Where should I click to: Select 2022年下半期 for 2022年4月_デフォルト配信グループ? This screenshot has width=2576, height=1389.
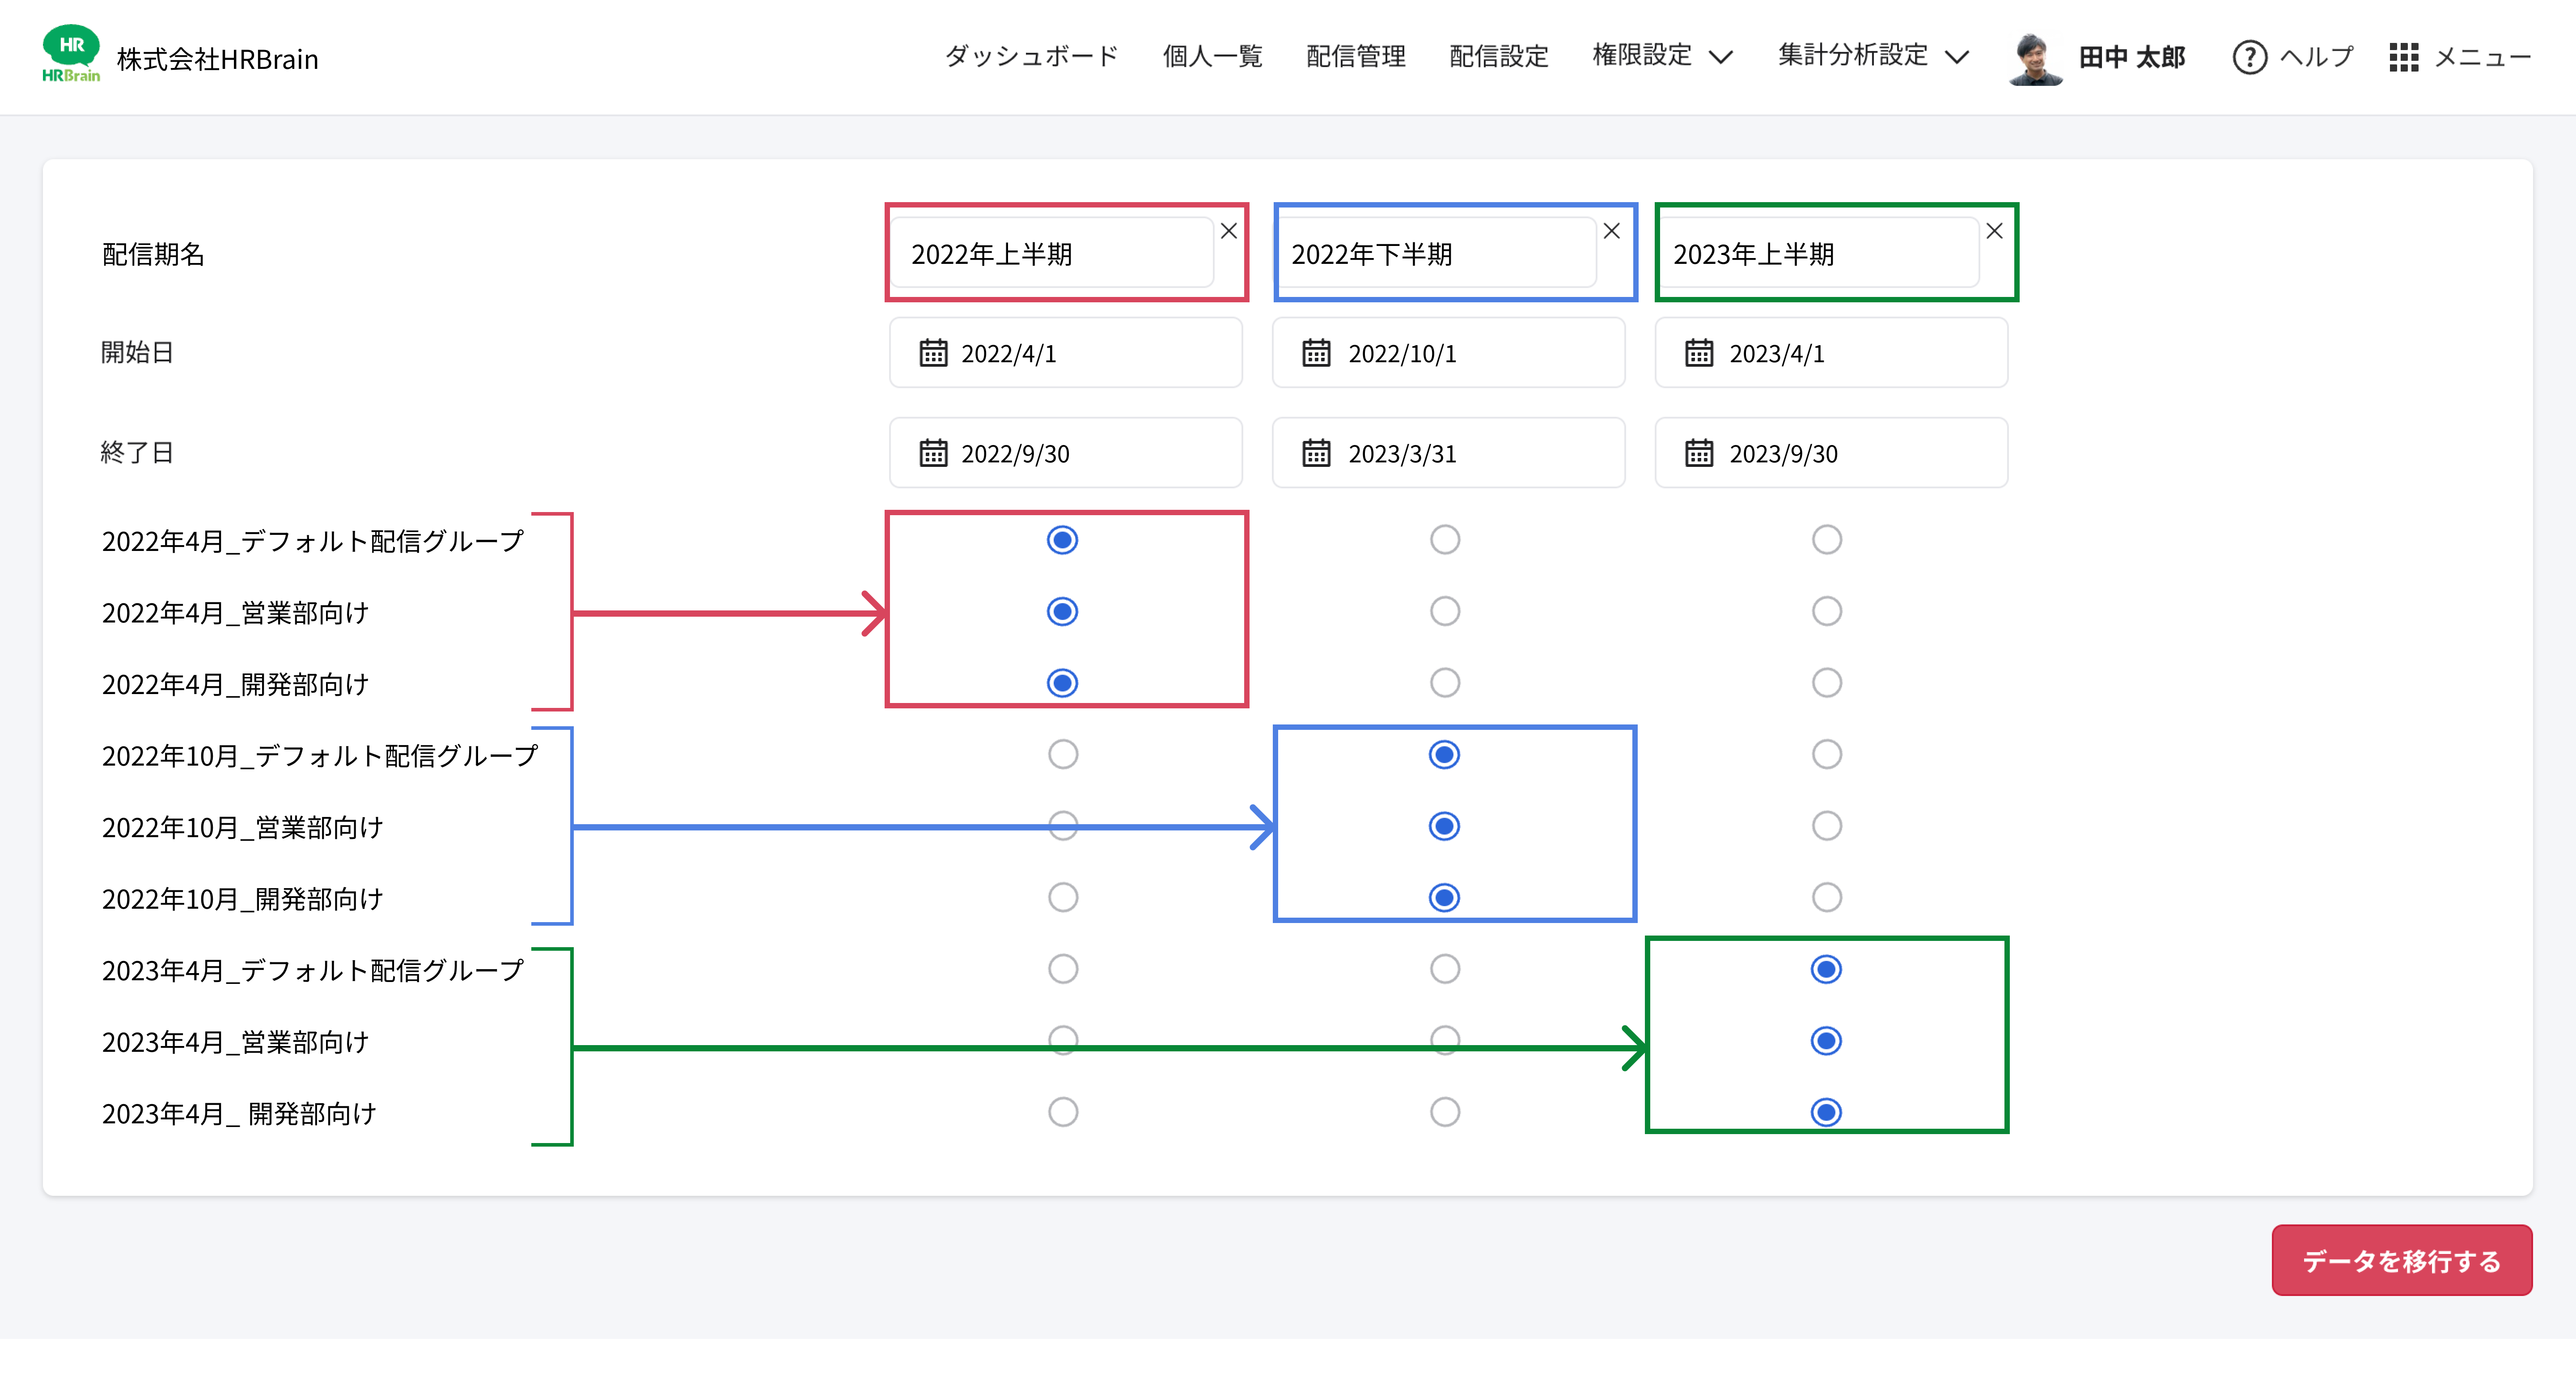tap(1444, 540)
